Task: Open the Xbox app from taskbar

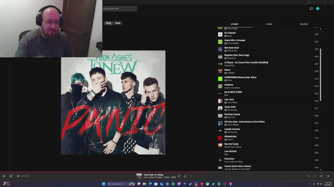Action: click(x=207, y=184)
